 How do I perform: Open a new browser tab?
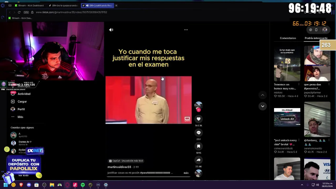coord(116,5)
